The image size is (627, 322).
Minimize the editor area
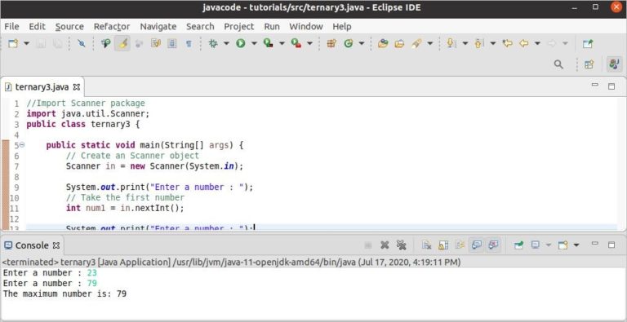[595, 86]
